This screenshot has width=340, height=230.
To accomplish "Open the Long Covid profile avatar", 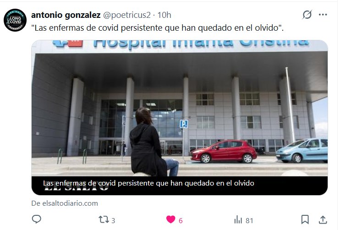I will point(15,20).
